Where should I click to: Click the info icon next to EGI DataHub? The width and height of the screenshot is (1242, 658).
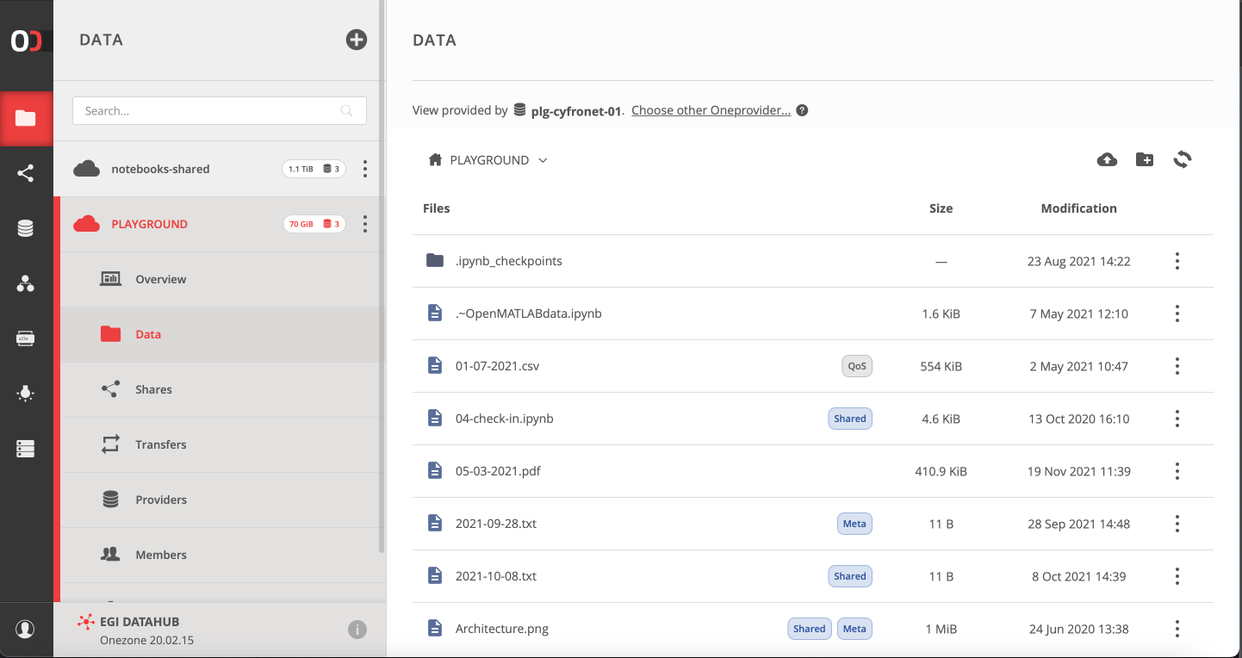pyautogui.click(x=357, y=630)
